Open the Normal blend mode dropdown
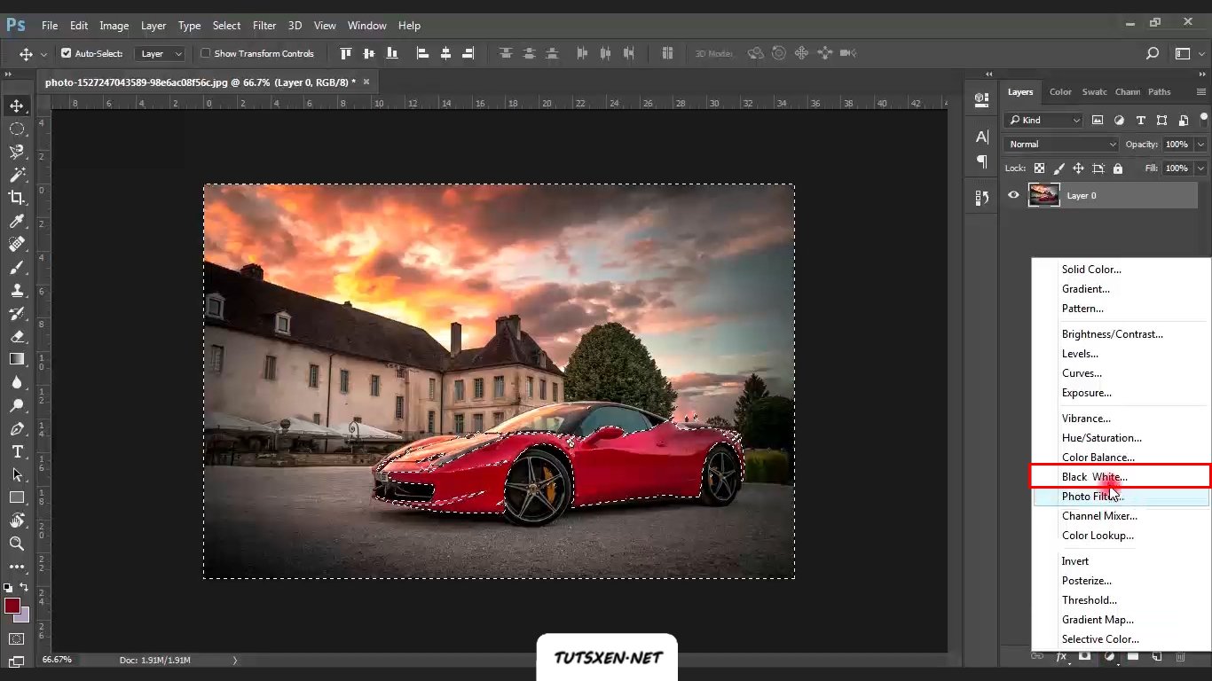The width and height of the screenshot is (1212, 681). click(x=1061, y=144)
